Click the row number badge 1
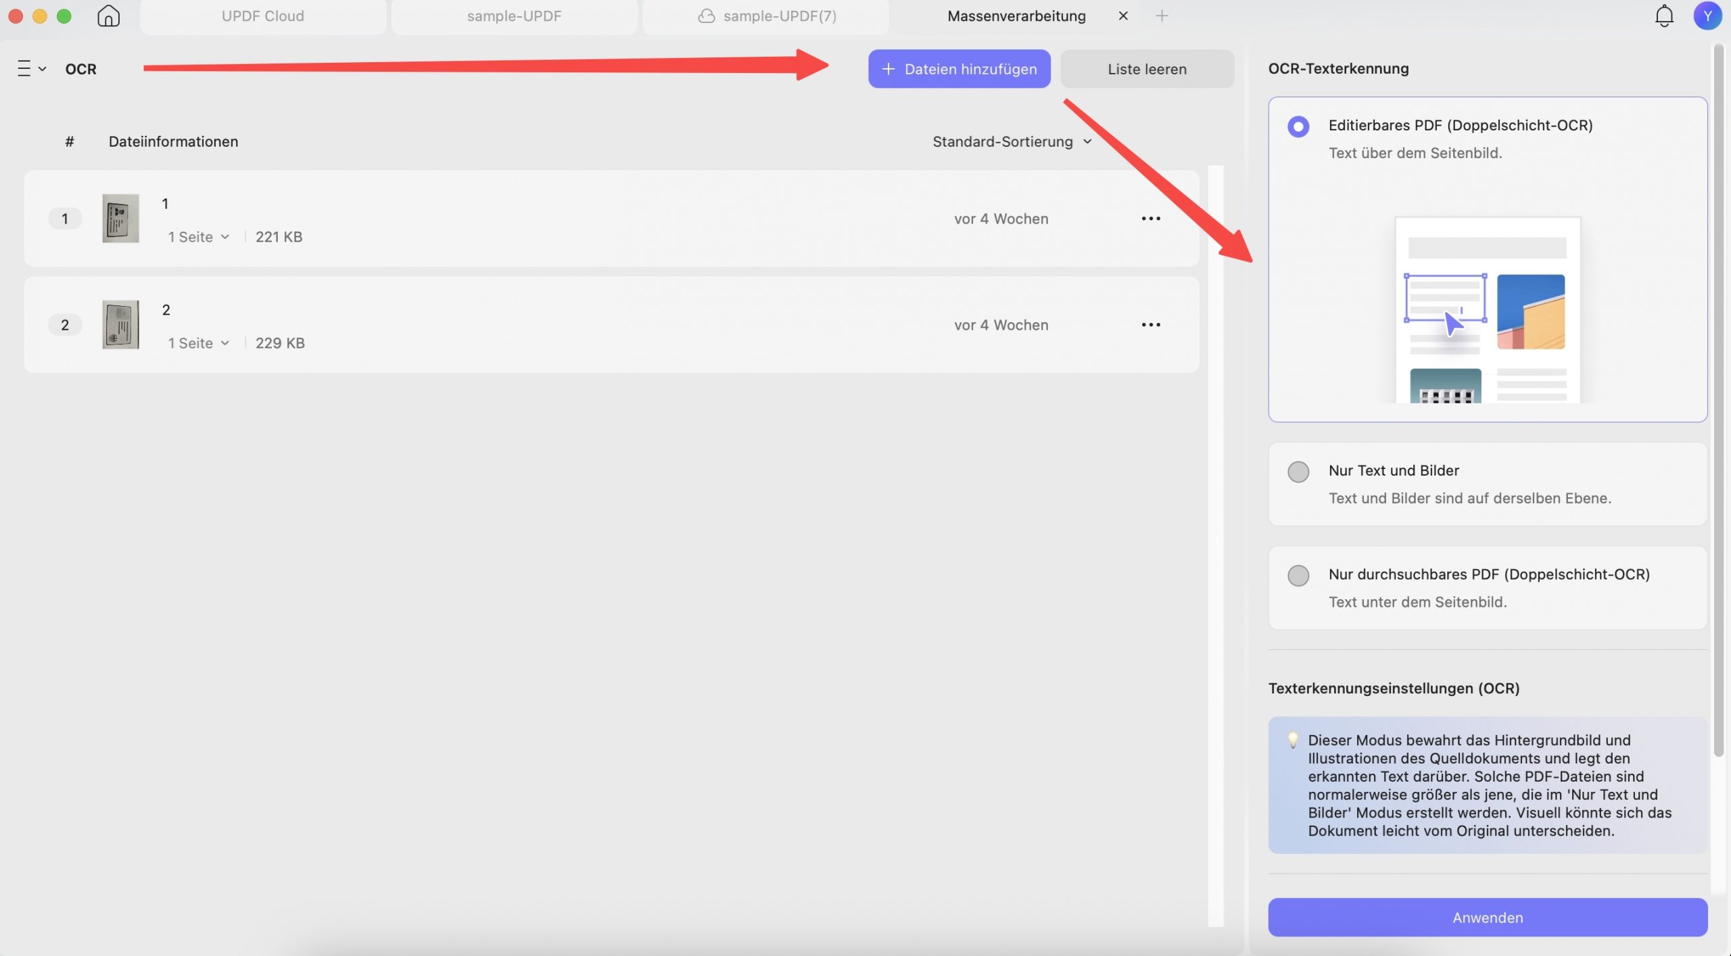Viewport: 1731px width, 956px height. point(65,218)
